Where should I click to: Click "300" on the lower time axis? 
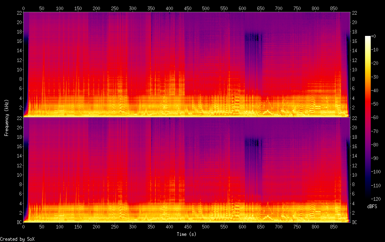pyautogui.click(x=133, y=227)
